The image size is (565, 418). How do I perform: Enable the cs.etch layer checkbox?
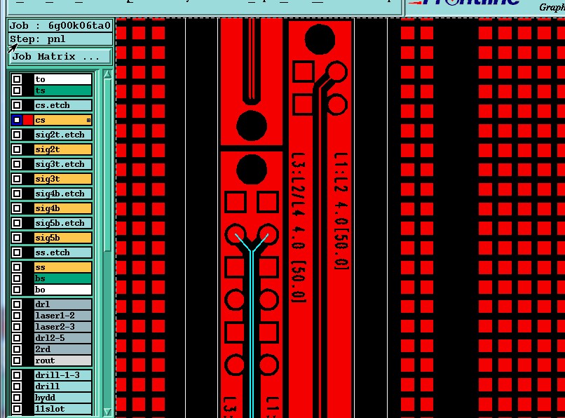(x=17, y=105)
